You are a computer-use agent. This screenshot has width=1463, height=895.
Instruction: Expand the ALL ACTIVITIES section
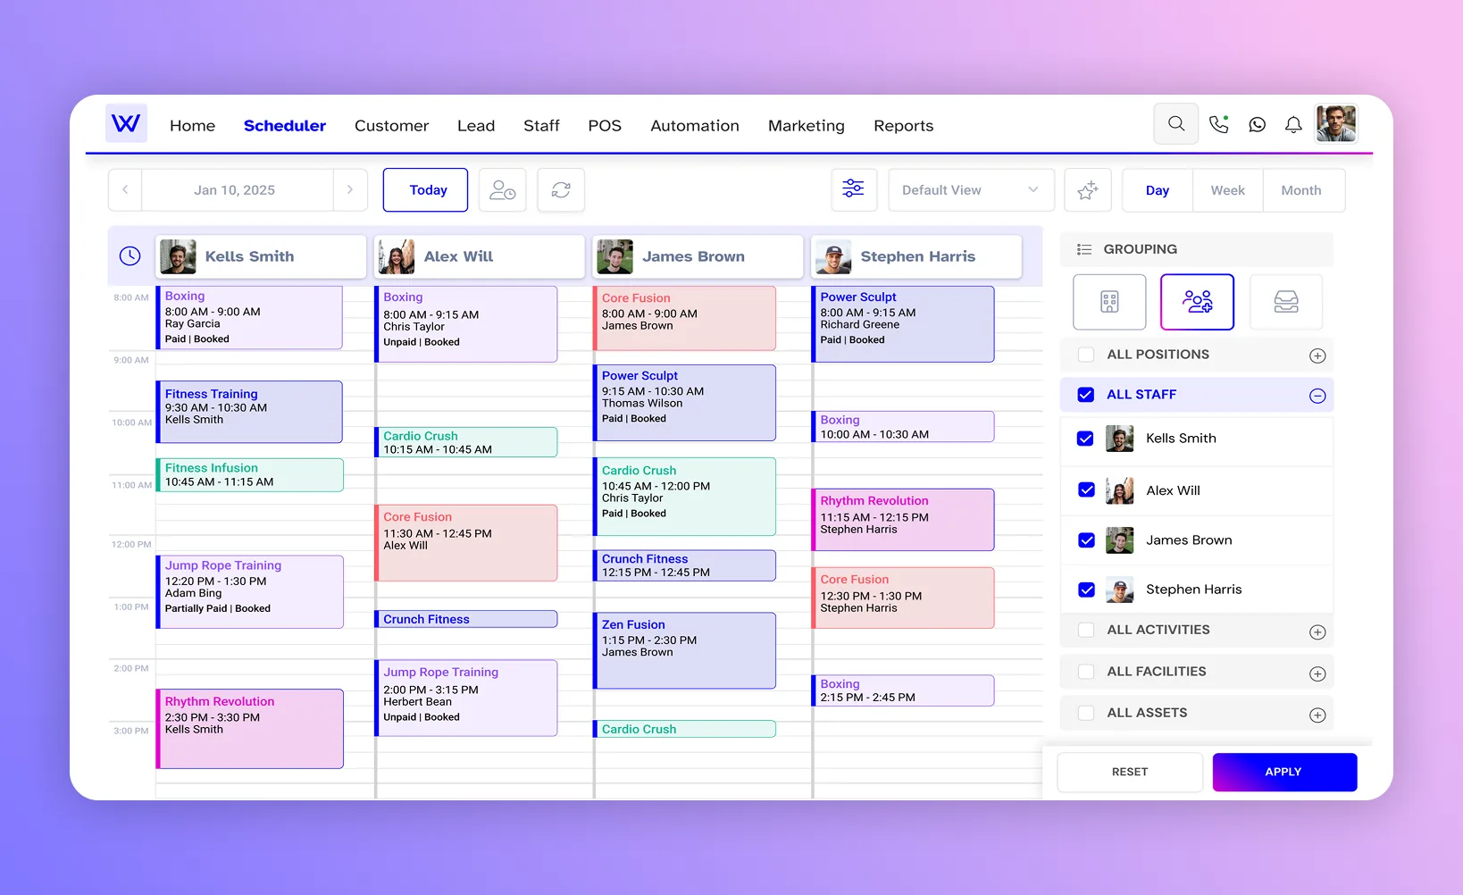(1317, 631)
